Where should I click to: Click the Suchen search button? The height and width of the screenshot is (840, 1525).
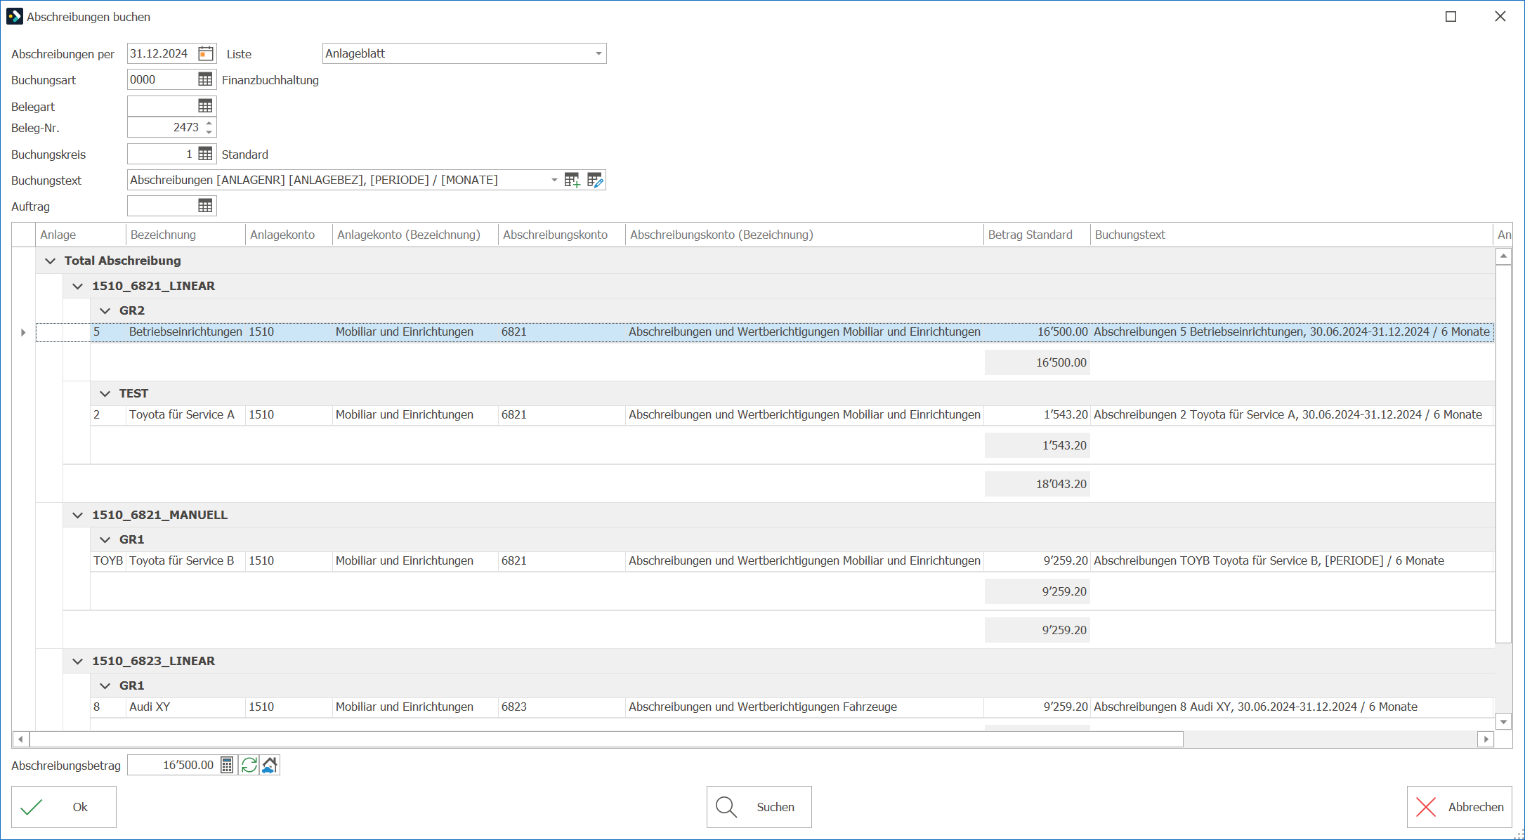[759, 807]
